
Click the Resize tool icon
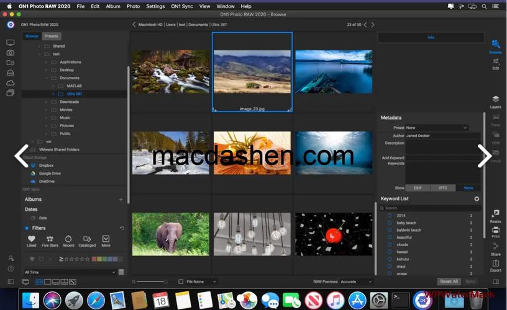[x=495, y=215]
